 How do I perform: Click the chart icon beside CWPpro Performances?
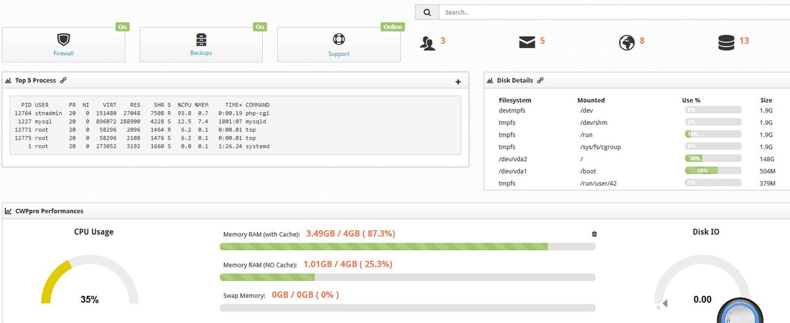click(9, 211)
